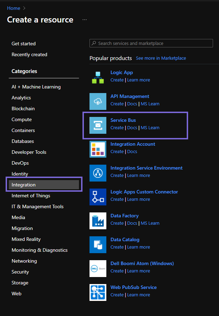Select the Containers category
Screen dimensions: 219x316
click(x=23, y=130)
